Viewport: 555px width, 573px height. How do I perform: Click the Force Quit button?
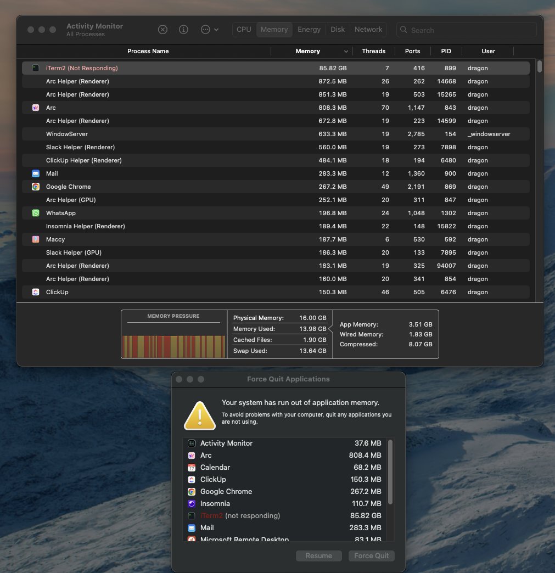[x=372, y=555]
